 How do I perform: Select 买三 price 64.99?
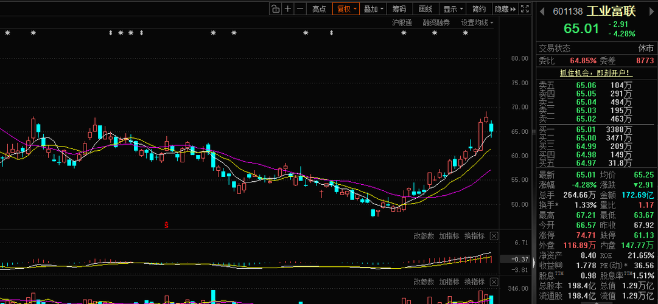point(586,147)
